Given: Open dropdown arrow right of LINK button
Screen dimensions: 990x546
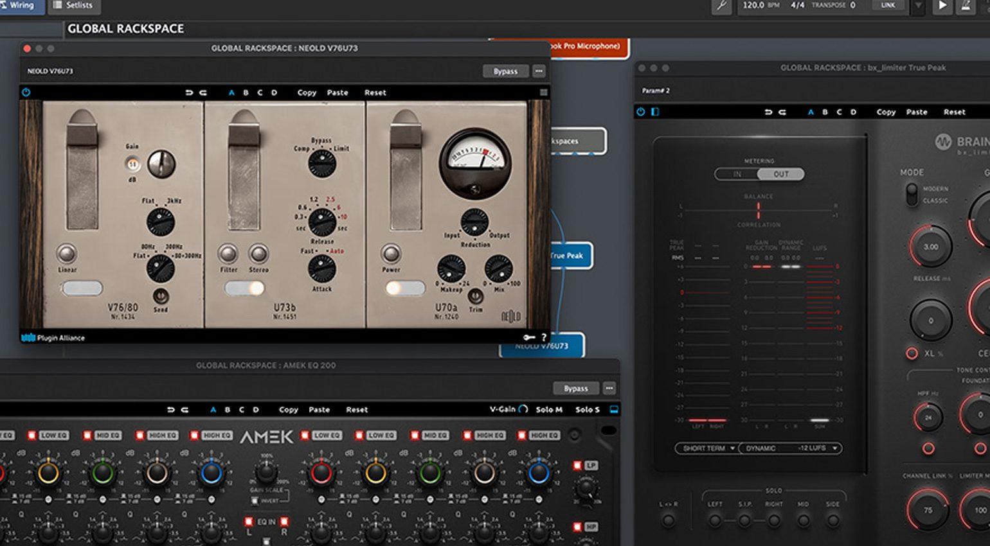Looking at the screenshot, I should [918, 6].
